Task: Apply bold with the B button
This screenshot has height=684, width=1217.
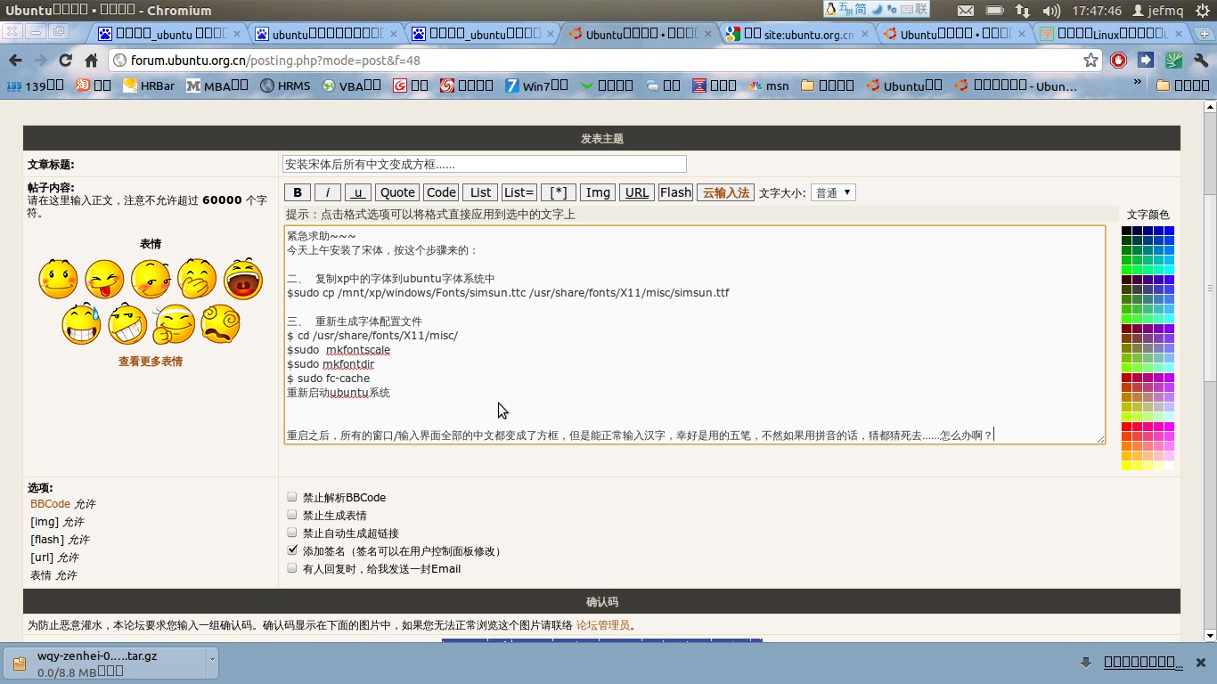Action: pos(298,192)
